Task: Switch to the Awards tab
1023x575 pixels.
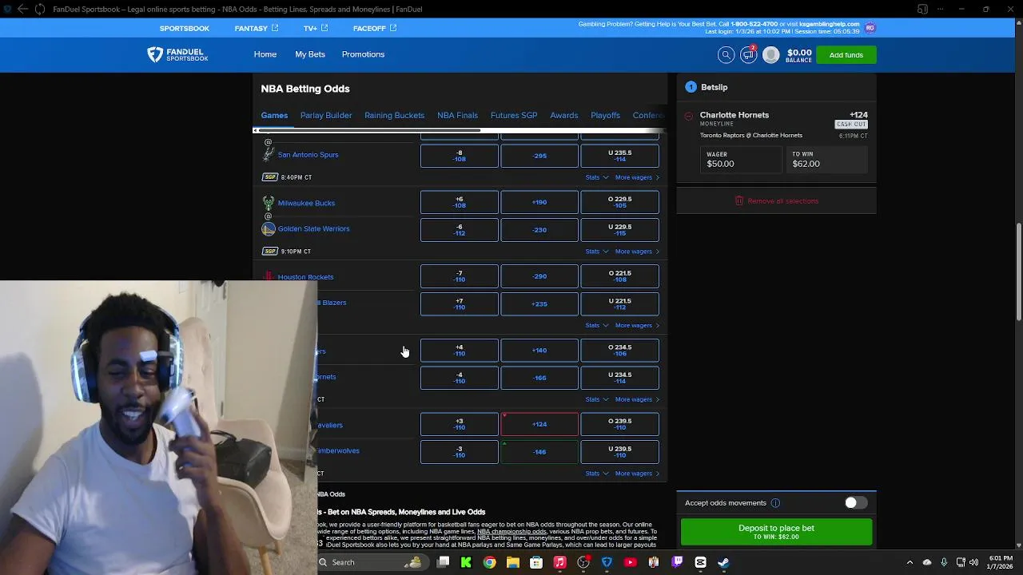Action: click(564, 115)
